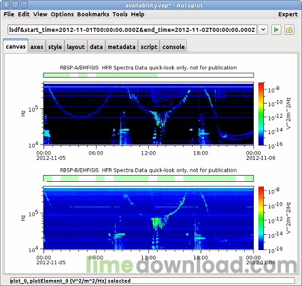Click the RBSP-B availability bar
Image resolution: width=302 pixels, height=286 pixels.
148,178
